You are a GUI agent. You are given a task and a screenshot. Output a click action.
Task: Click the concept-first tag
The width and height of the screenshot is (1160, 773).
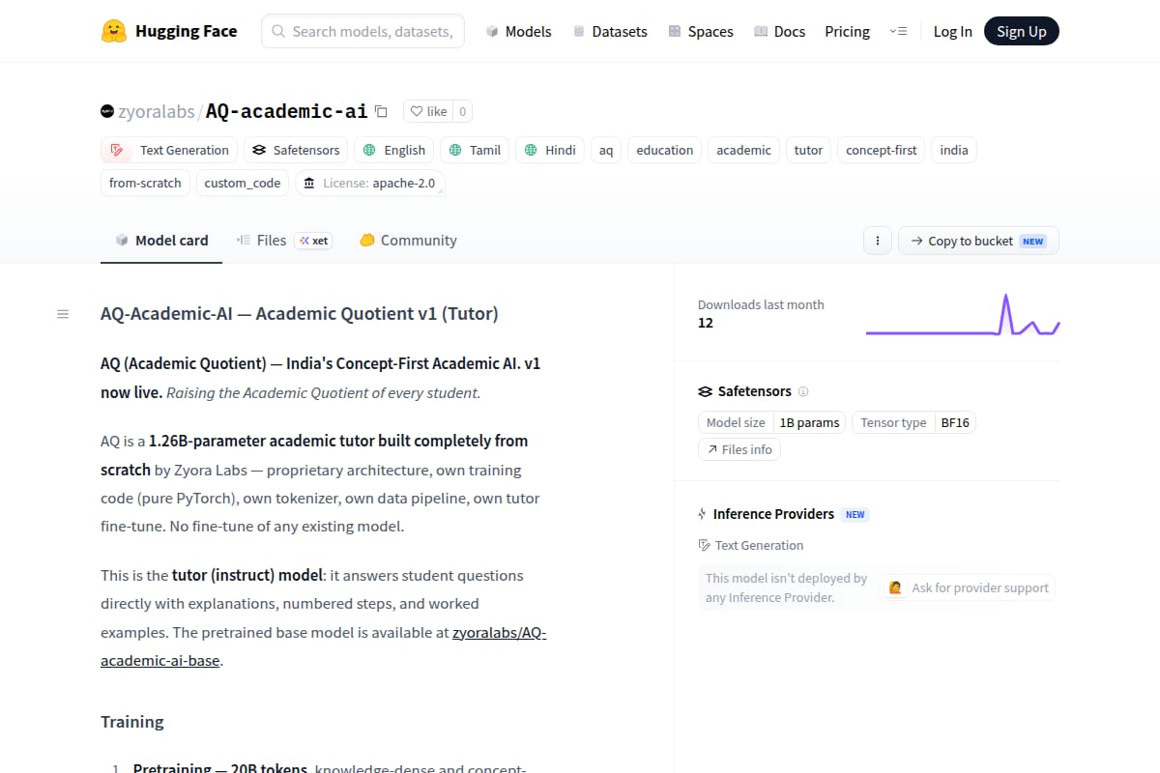point(882,150)
